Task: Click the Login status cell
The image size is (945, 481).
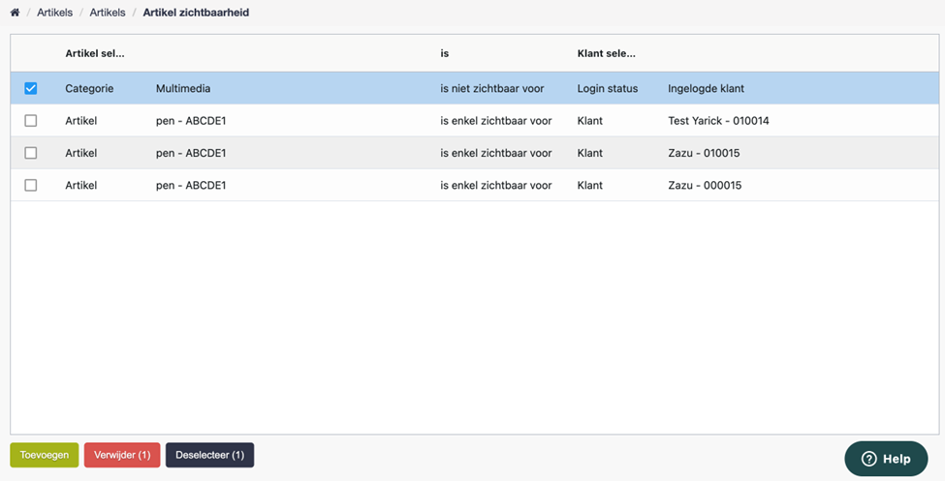Action: click(608, 88)
